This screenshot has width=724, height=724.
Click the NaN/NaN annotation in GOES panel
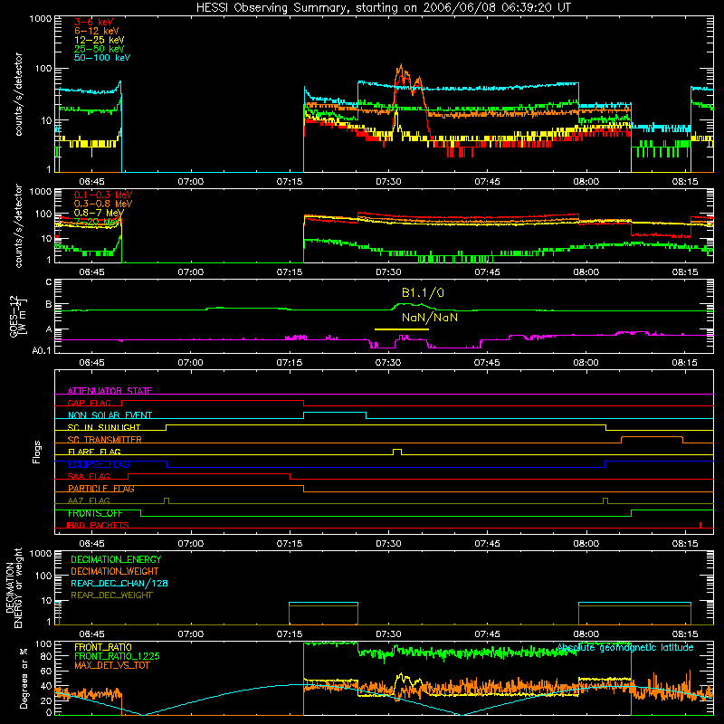[429, 318]
